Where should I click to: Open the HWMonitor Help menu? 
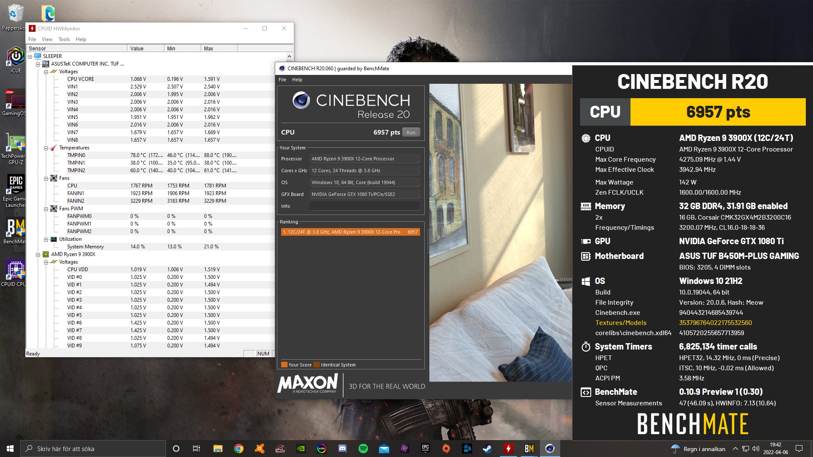pyautogui.click(x=81, y=39)
